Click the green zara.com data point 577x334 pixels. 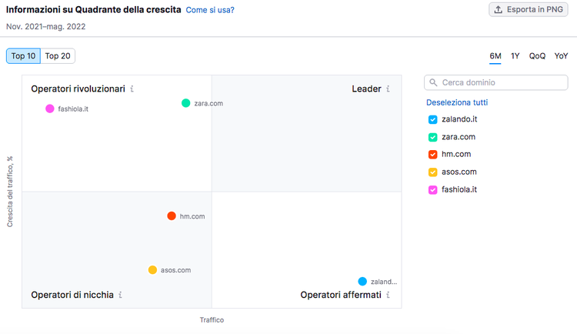pyautogui.click(x=186, y=103)
